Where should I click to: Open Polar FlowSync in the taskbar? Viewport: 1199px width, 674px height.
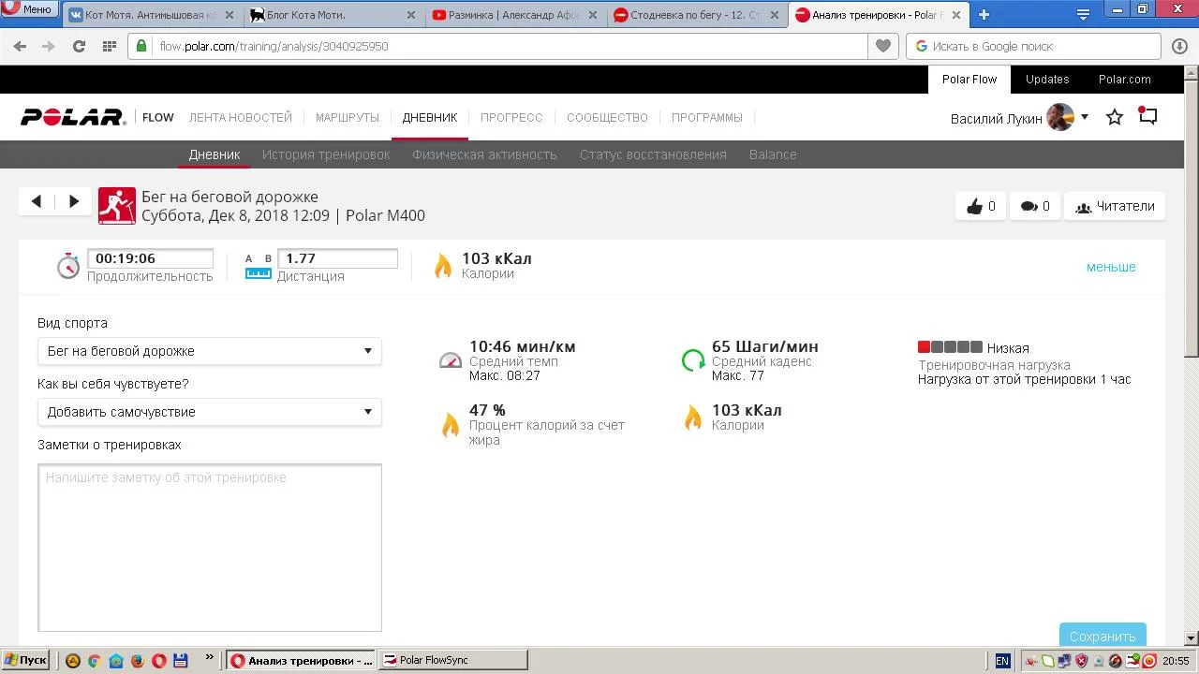454,660
